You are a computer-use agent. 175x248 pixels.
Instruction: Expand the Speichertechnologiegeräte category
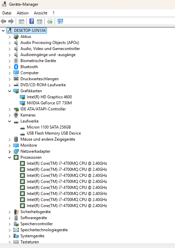point(10,230)
